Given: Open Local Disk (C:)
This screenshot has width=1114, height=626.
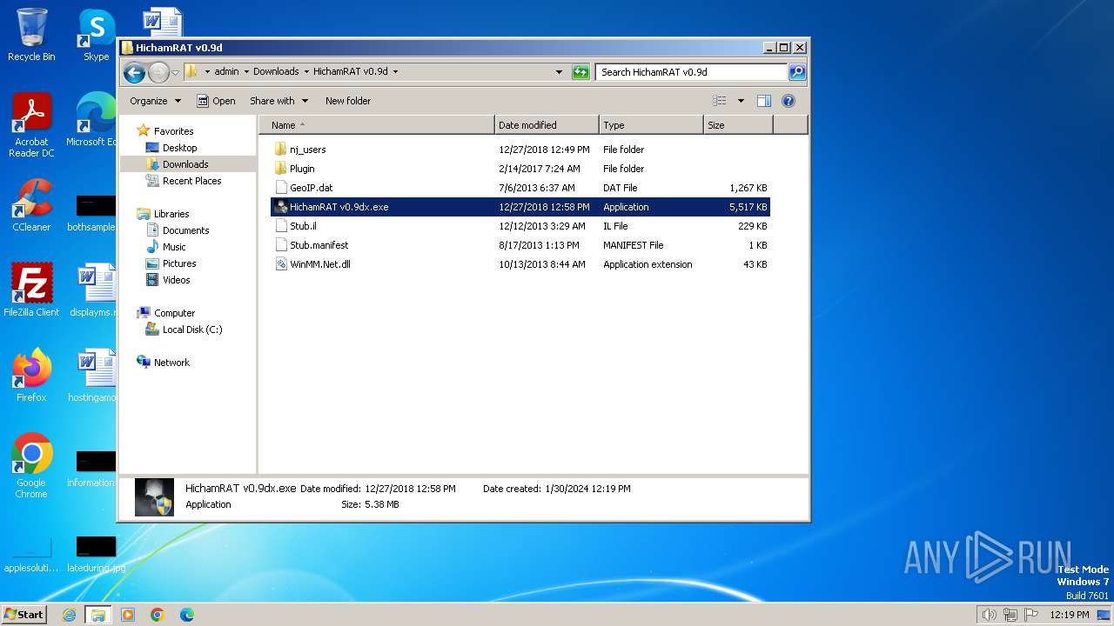Looking at the screenshot, I should click(x=191, y=330).
